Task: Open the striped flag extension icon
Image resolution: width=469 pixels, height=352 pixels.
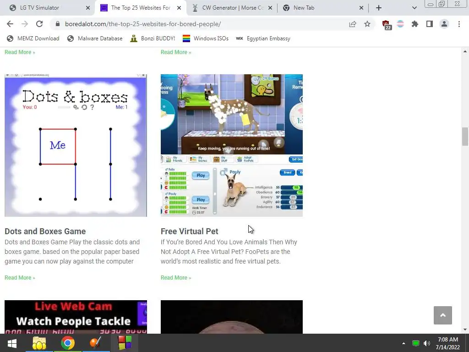Action: (x=400, y=24)
